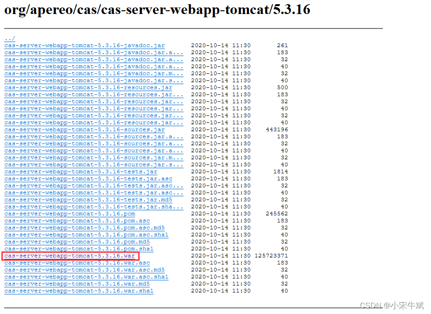The image size is (431, 314).
Task: Open cas-server-webapp-tomcat-5.3.16.pom file
Action: click(70, 214)
